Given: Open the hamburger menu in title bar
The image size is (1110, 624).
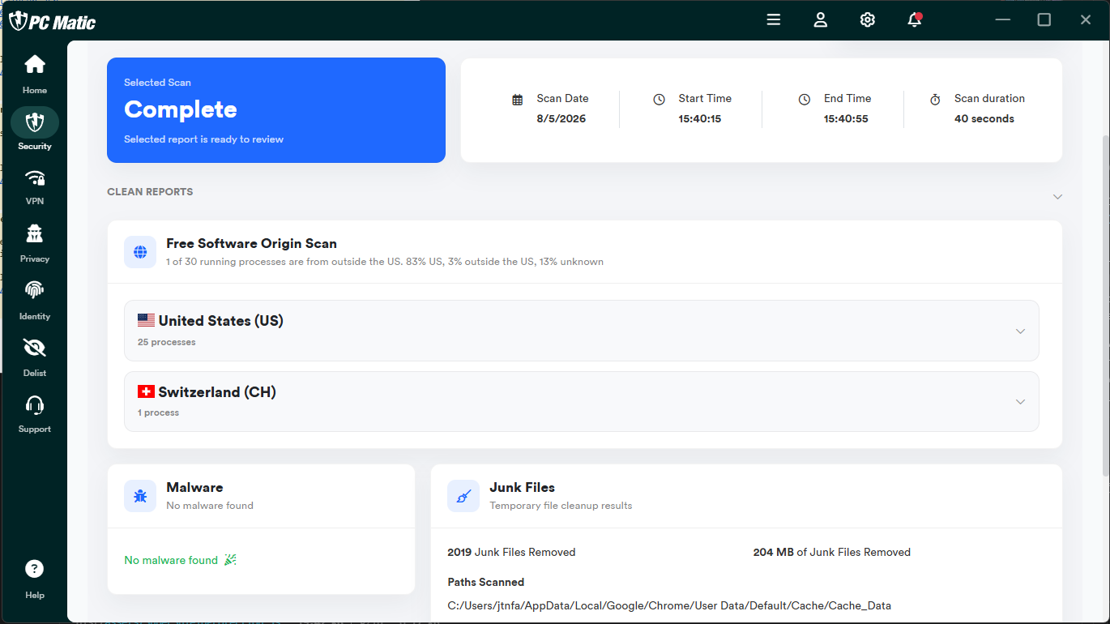Looking at the screenshot, I should 774,20.
